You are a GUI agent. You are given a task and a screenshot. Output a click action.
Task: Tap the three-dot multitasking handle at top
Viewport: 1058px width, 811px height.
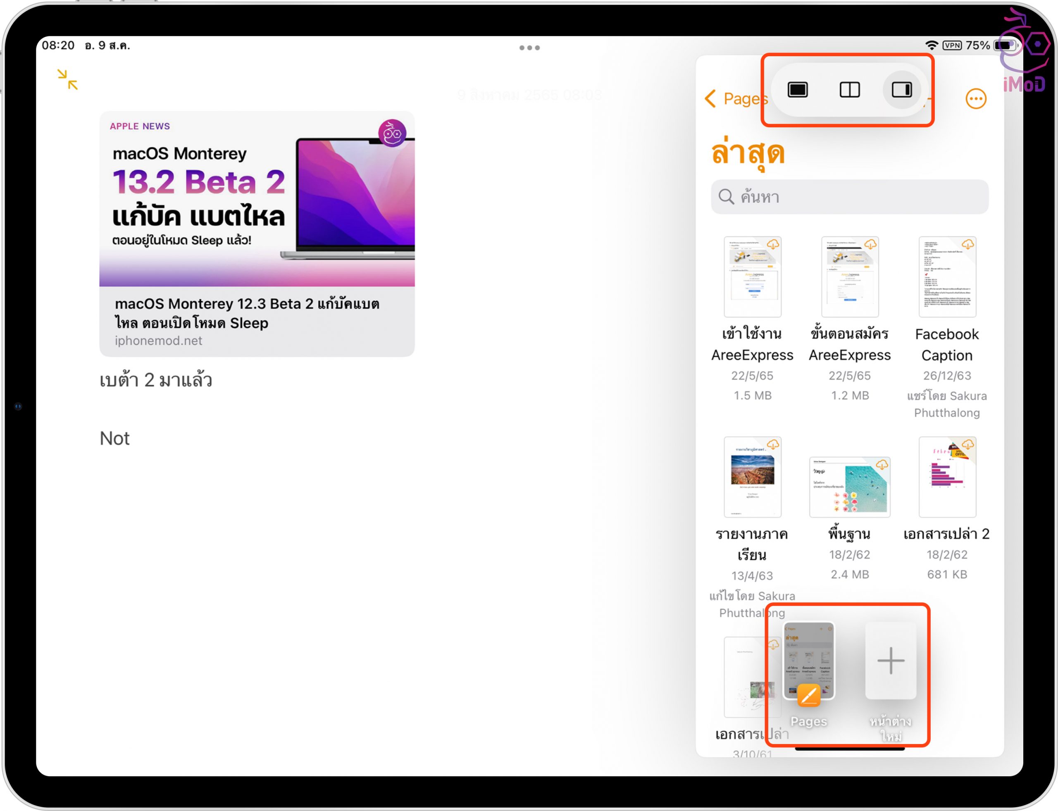click(x=529, y=48)
